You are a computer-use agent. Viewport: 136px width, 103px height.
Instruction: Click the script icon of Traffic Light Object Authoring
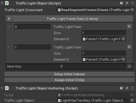coord(7,88)
